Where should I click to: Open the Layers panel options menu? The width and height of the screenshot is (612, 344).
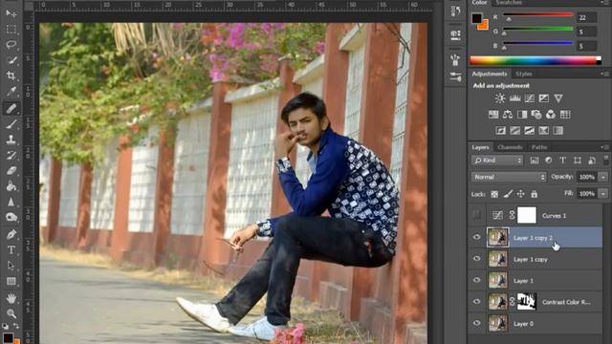605,147
